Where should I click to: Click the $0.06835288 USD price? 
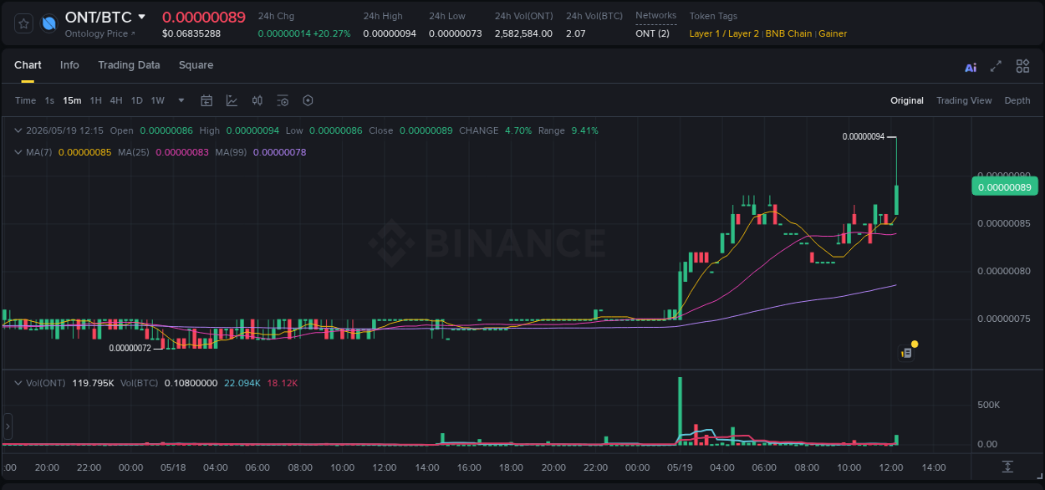click(191, 33)
